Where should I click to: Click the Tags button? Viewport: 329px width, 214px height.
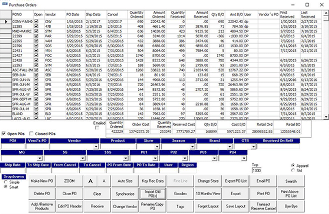180,206
